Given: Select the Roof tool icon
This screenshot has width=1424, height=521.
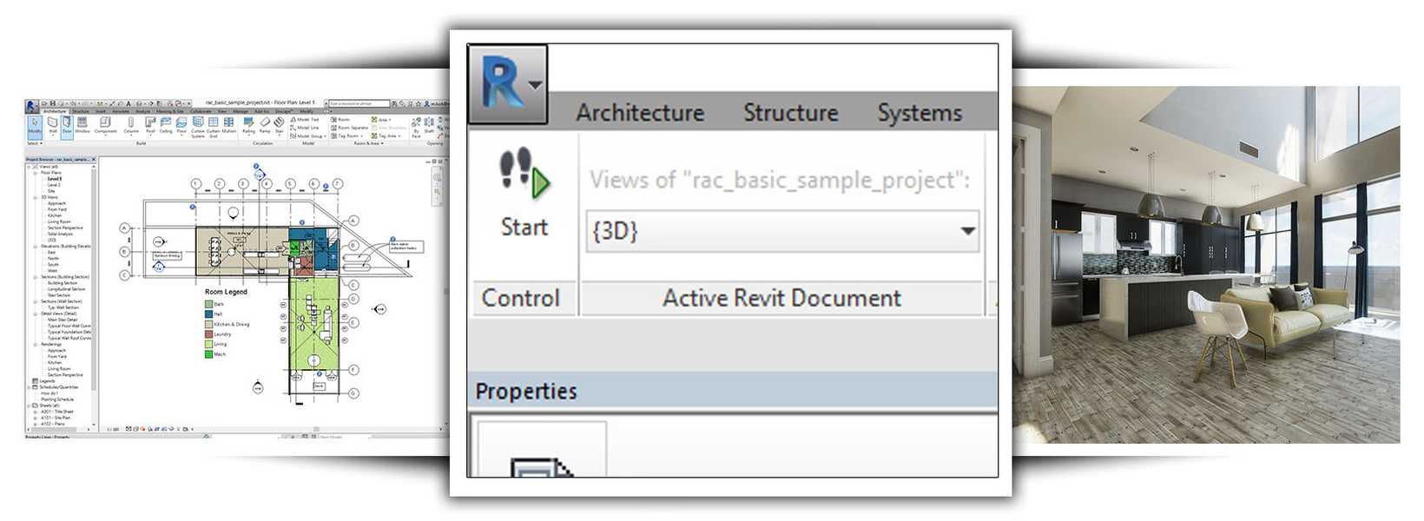Looking at the screenshot, I should click(150, 122).
